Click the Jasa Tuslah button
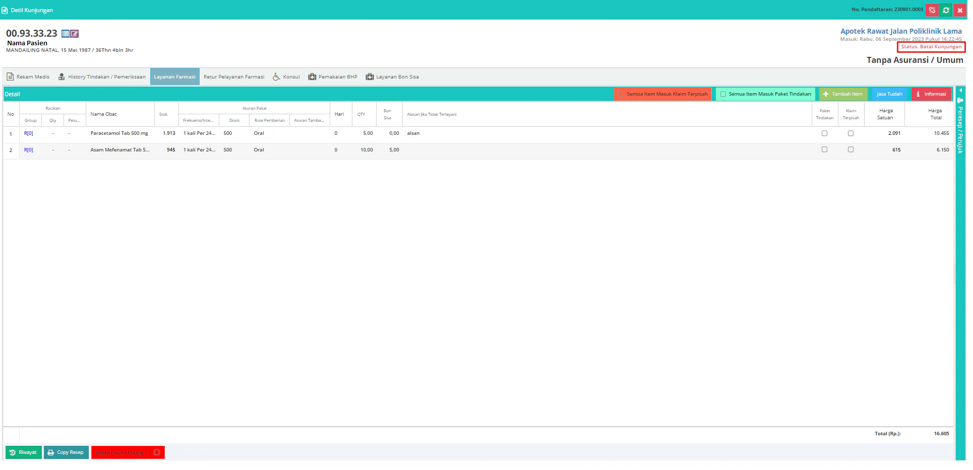The width and height of the screenshot is (973, 470). pyautogui.click(x=889, y=94)
